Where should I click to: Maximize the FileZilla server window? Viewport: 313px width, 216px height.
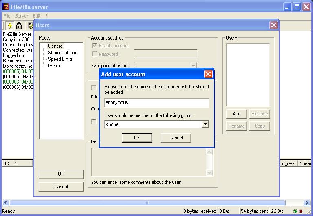pos(297,7)
